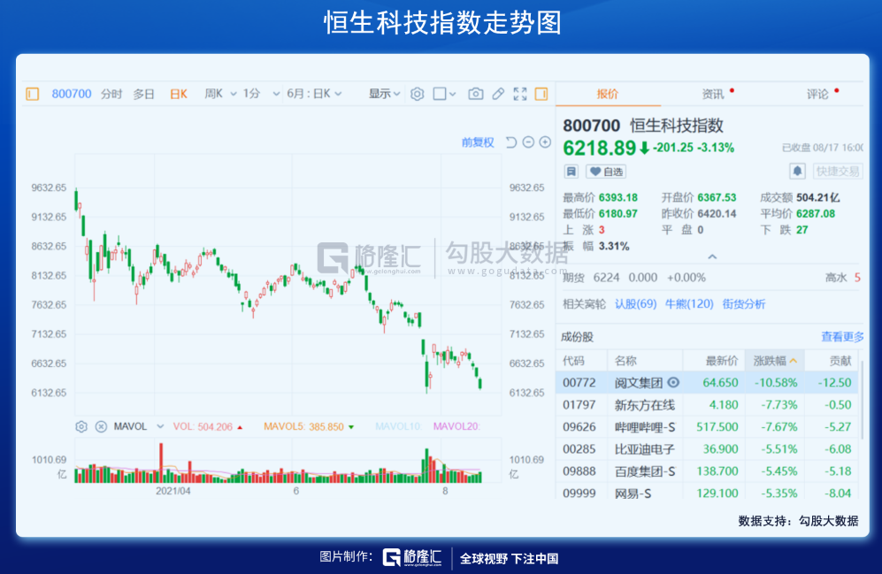Viewport: 882px width, 574px height.
Task: Open 认股(69) warrants link
Action: point(636,304)
